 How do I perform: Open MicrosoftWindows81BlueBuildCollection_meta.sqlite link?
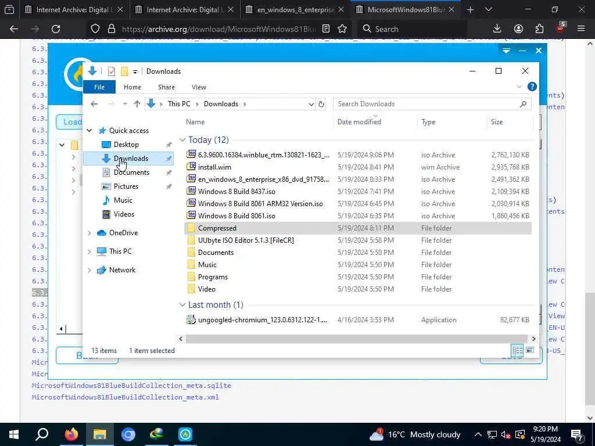(131, 386)
